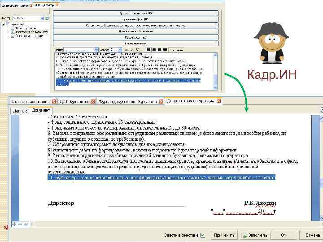
Task: Close the upper ДЛ:Бухгалтер tab
Action: tap(57, 5)
